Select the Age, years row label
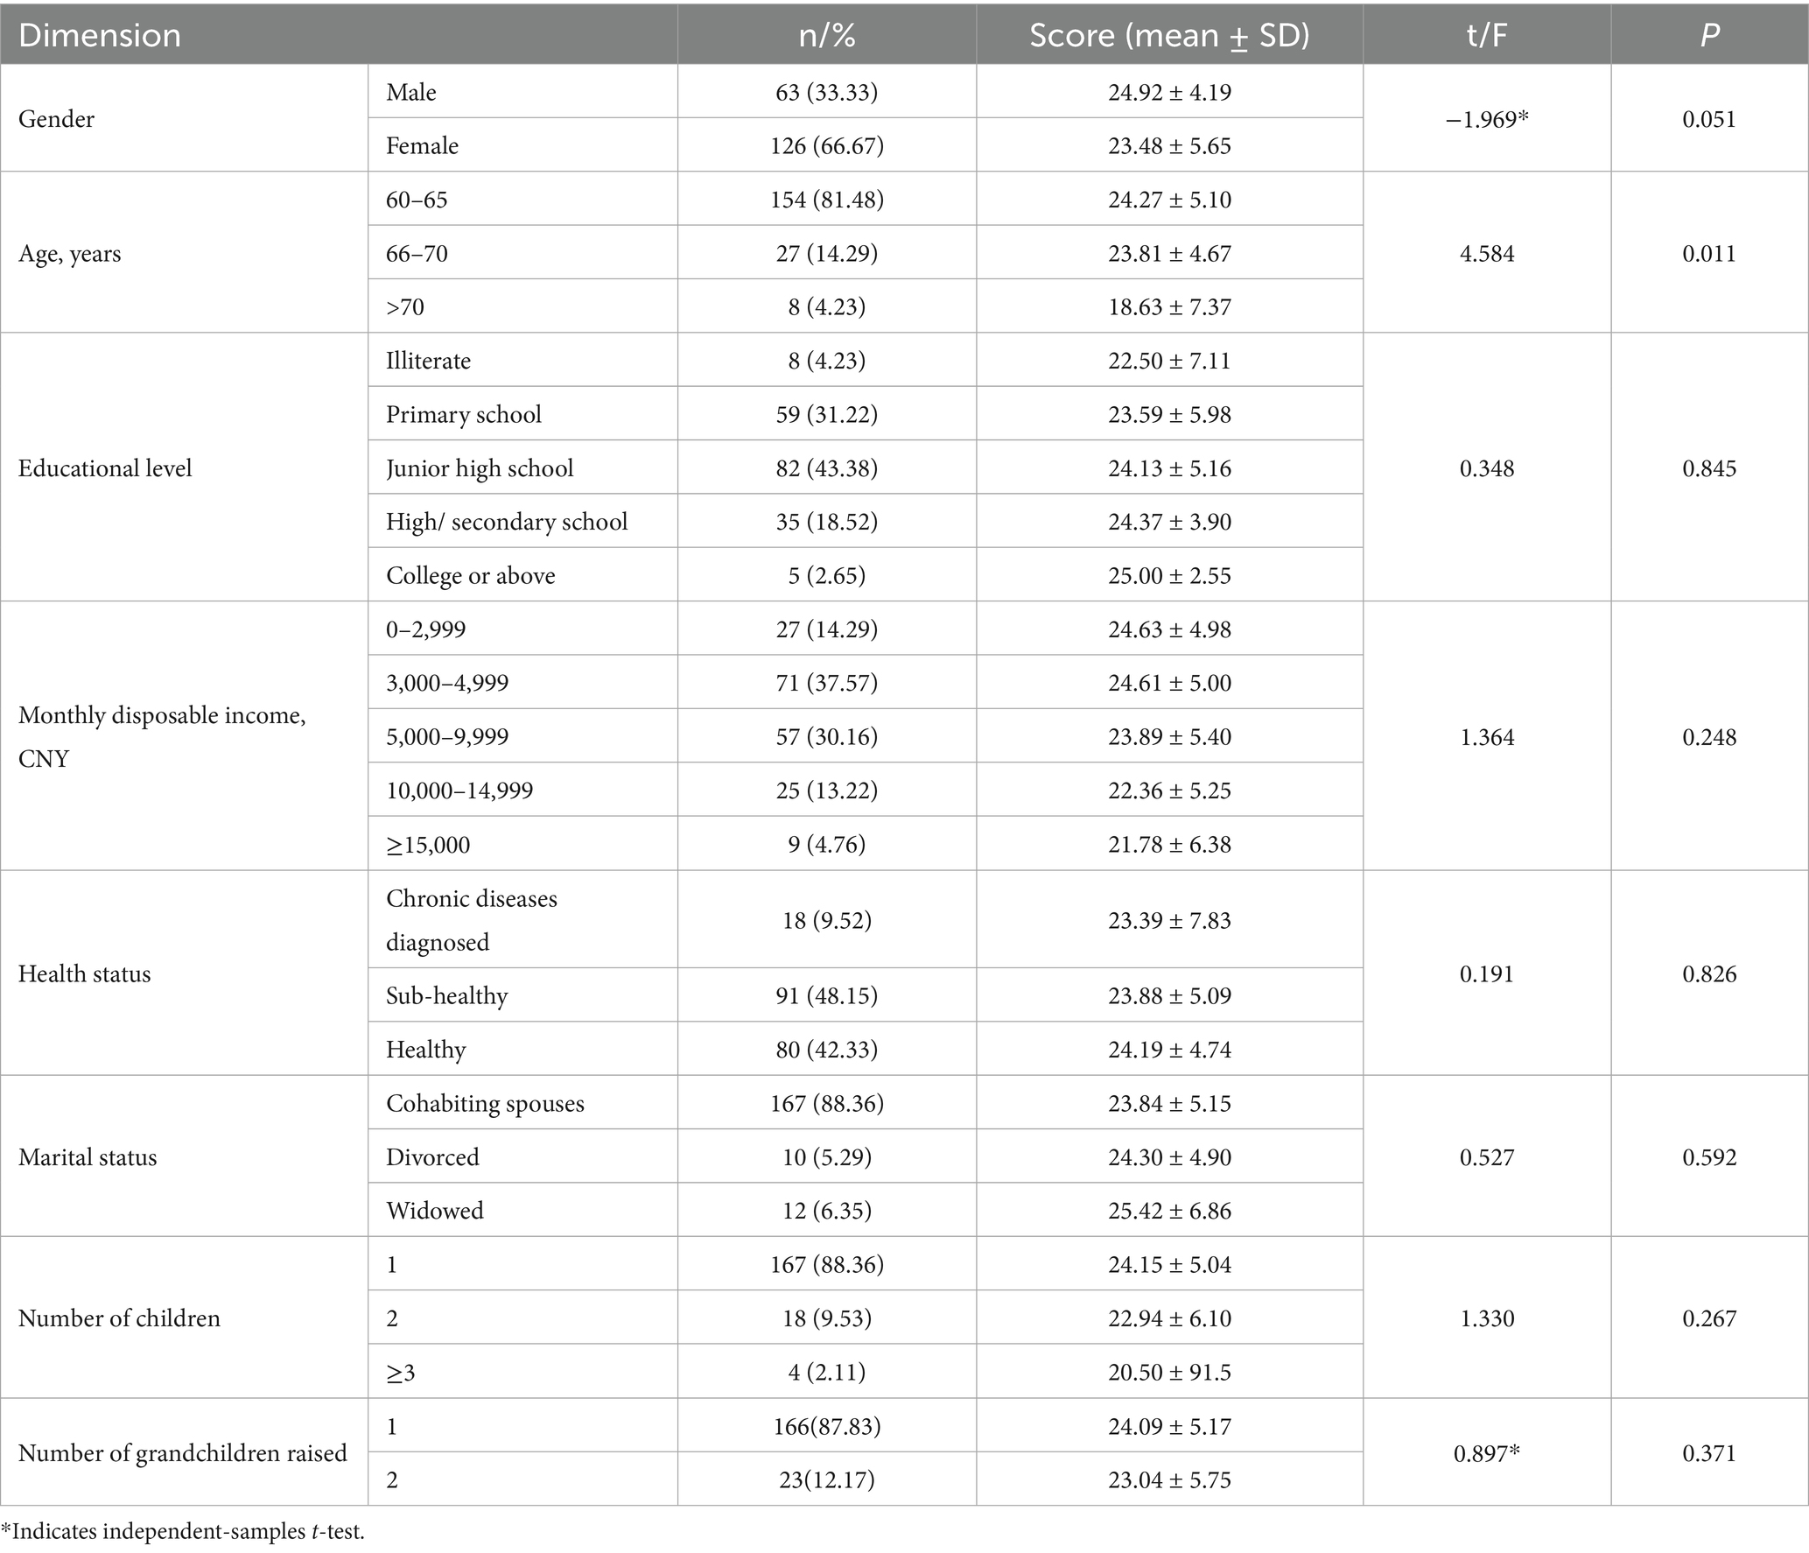 click(x=70, y=254)
